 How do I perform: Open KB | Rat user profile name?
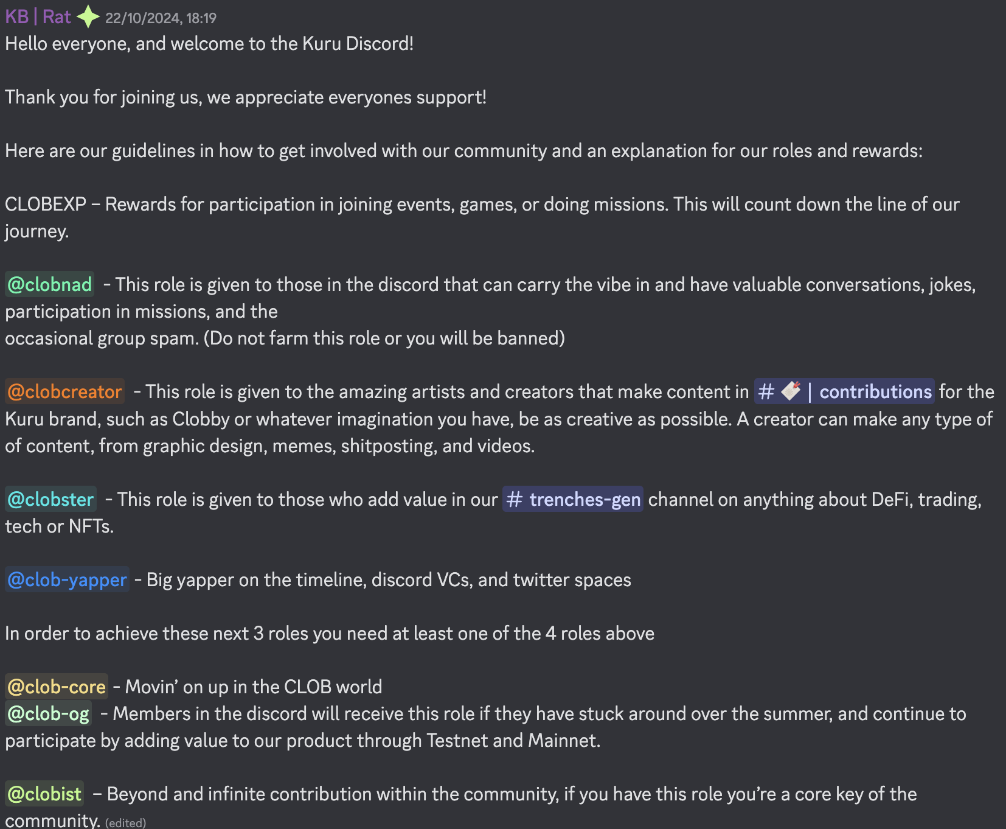[38, 16]
